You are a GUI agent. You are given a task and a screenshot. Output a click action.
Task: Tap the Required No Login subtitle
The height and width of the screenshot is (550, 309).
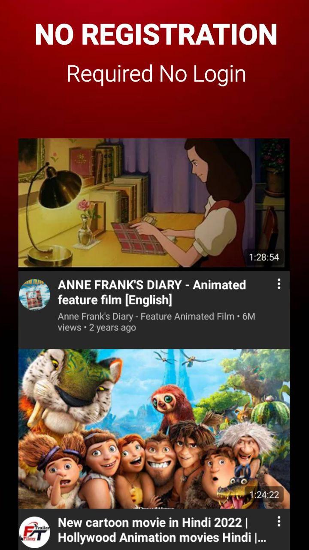tap(156, 73)
